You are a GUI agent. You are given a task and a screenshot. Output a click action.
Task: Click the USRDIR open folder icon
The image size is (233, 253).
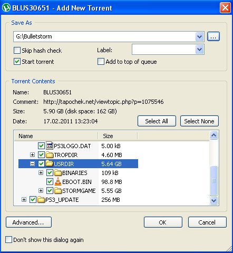pos(50,164)
